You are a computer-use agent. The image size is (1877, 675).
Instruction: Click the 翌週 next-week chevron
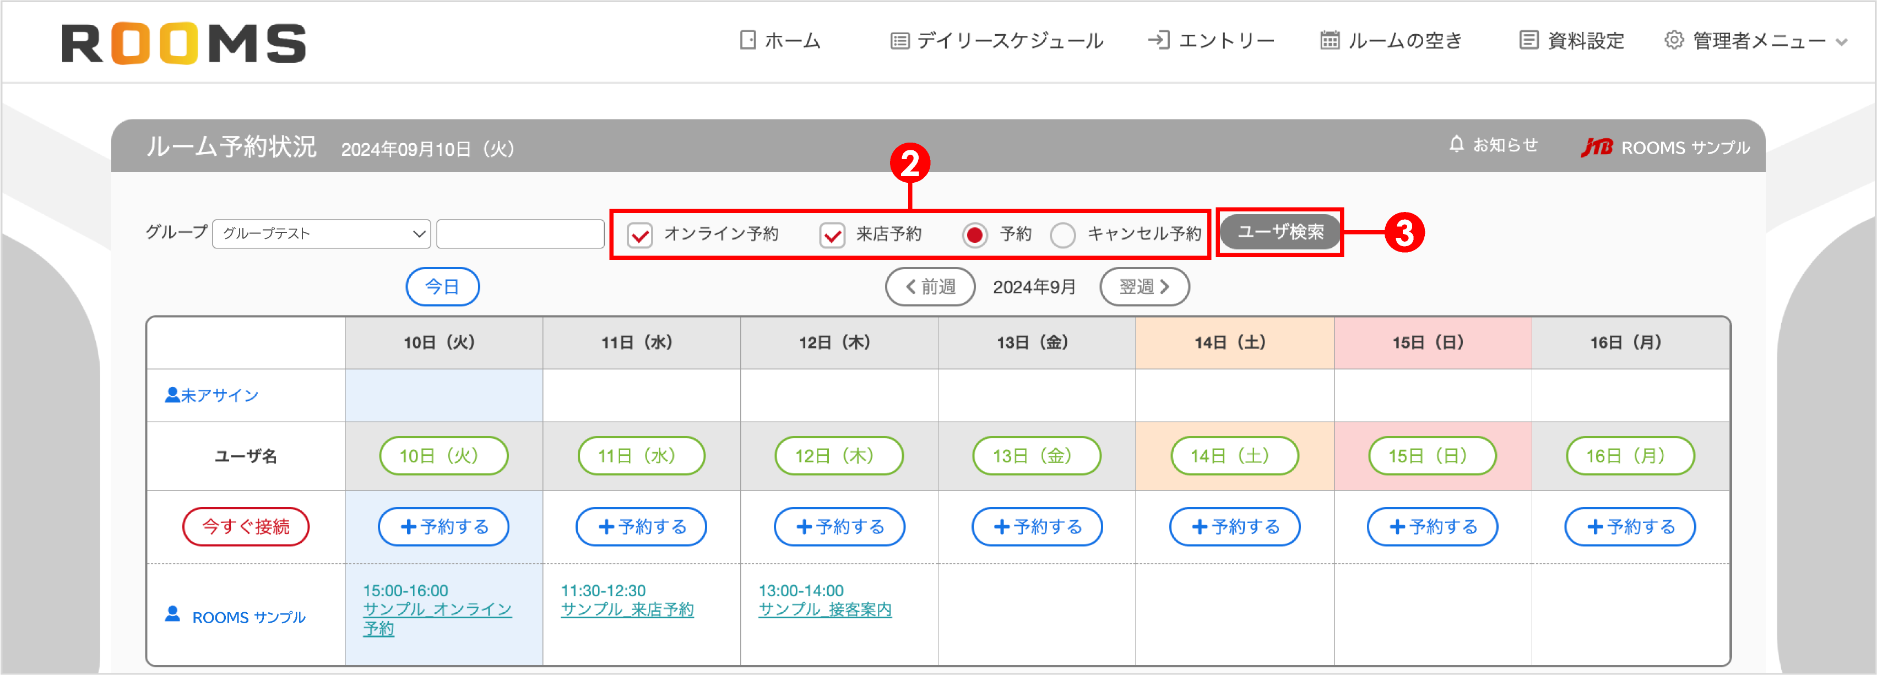(x=1166, y=286)
